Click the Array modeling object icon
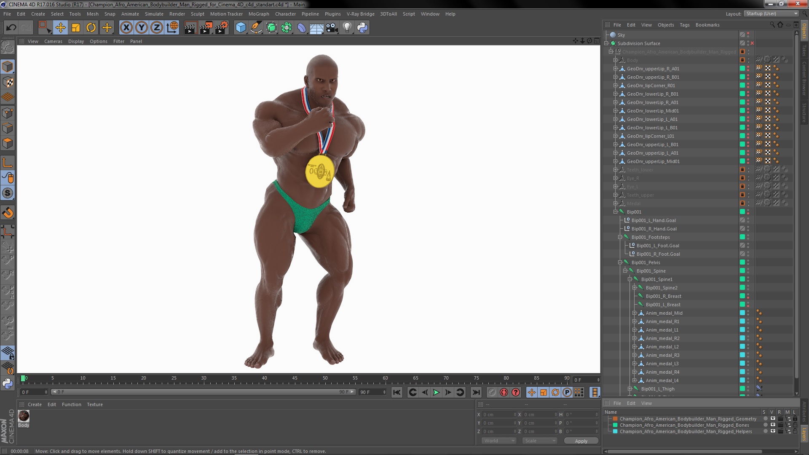This screenshot has width=809, height=455. click(287, 28)
